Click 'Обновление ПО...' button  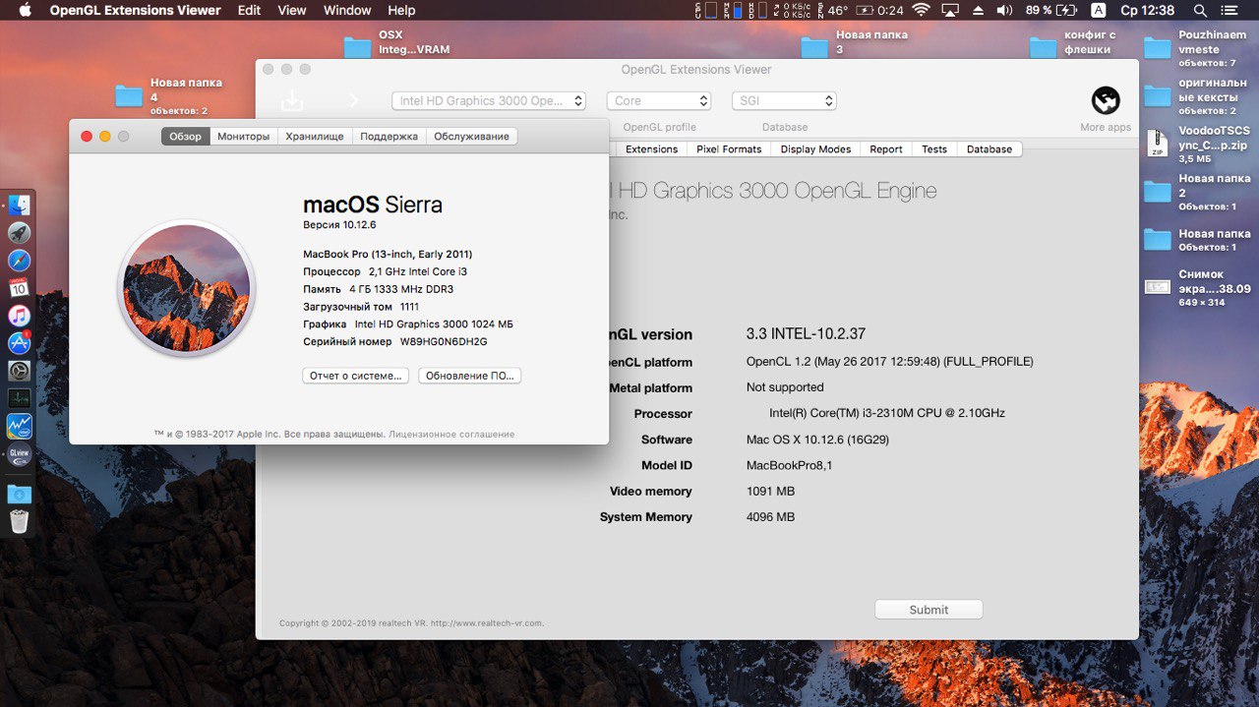469,376
